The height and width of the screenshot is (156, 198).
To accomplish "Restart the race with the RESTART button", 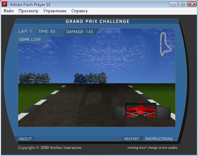I will 132,139.
